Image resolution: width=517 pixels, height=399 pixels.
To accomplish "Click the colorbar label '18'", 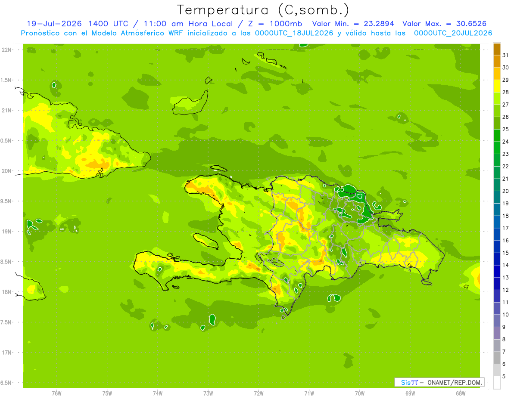I will 505,216.
